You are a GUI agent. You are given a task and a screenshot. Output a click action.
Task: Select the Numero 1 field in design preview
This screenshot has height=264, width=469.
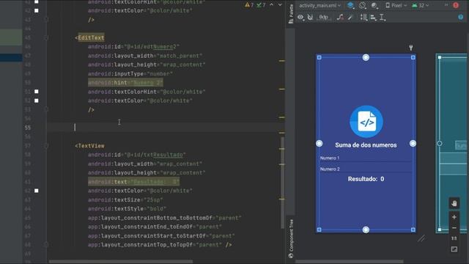tap(366, 158)
